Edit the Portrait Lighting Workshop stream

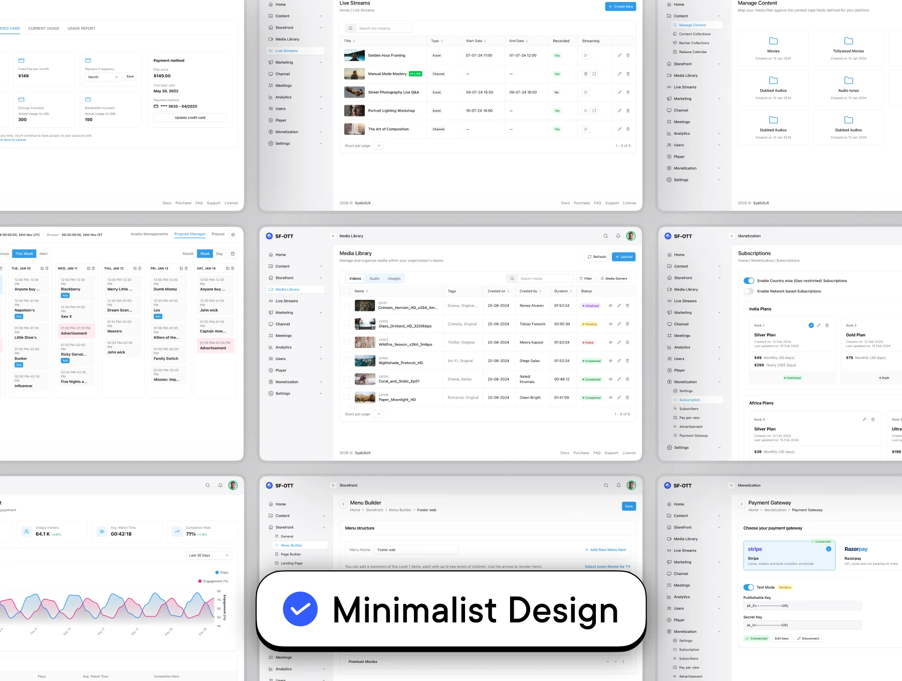point(619,111)
